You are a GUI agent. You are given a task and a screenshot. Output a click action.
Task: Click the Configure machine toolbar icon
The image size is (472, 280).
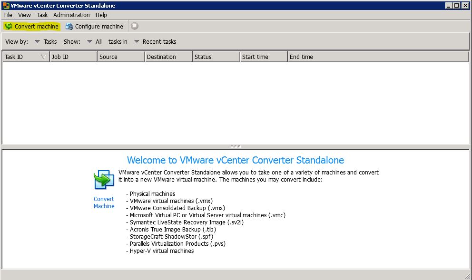[x=69, y=27]
